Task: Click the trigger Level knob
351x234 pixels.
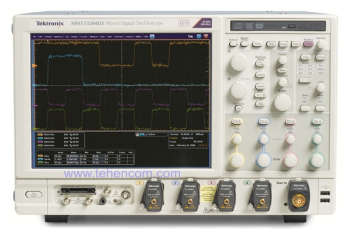Action: (321, 88)
